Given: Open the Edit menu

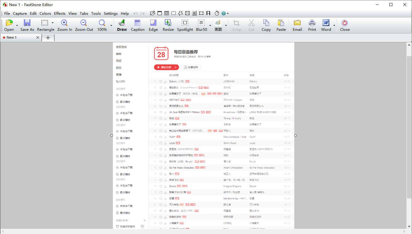Looking at the screenshot, I should pos(33,13).
